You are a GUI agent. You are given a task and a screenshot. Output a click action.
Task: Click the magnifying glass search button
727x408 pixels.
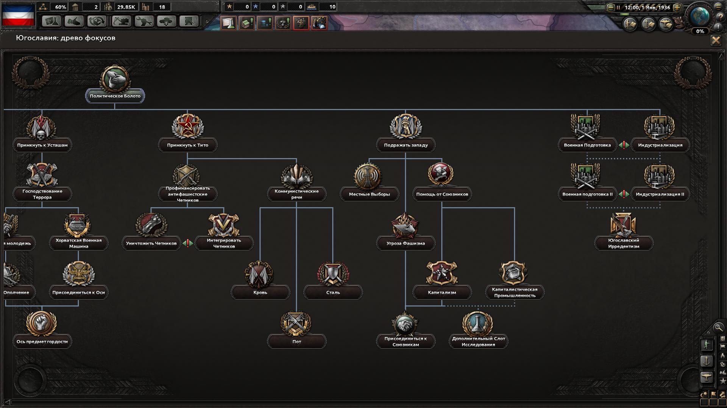718,328
